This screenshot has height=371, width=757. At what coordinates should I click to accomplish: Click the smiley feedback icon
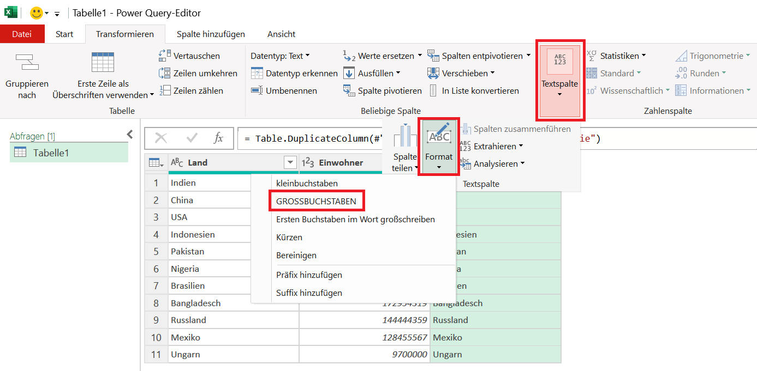pos(36,13)
